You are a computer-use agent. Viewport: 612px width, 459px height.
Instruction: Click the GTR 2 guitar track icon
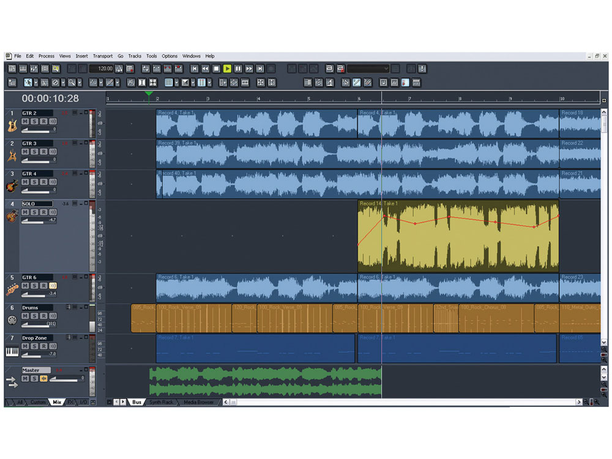[x=12, y=126]
